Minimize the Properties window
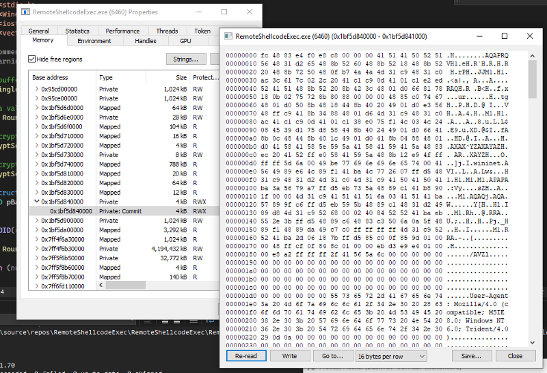 coord(199,12)
